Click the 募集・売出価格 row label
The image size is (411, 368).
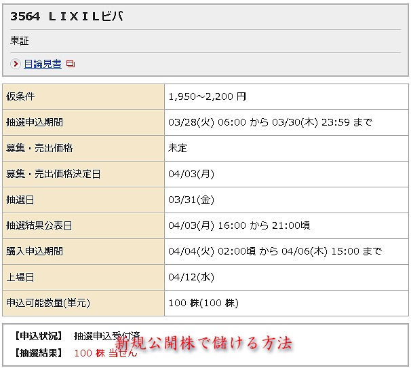click(39, 148)
